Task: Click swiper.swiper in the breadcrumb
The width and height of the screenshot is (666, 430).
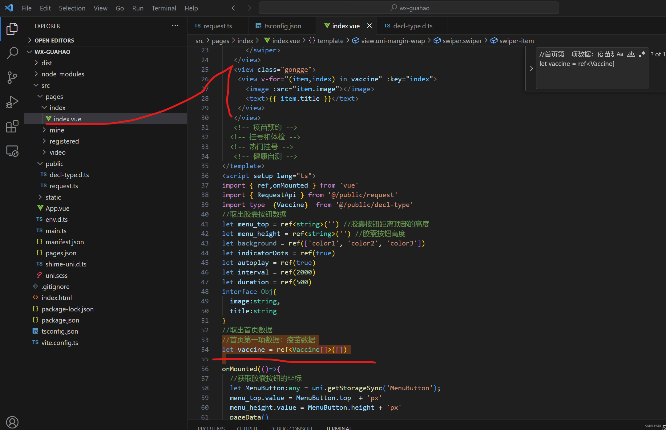Action: 462,41
